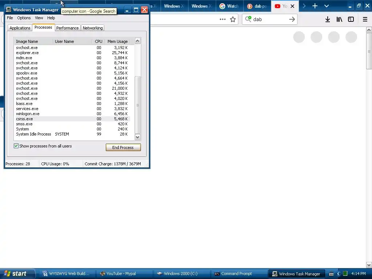The width and height of the screenshot is (372, 279).
Task: Open the Help menu in Task Manager
Action: [51, 18]
